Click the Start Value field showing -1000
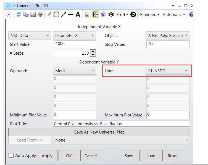The height and width of the screenshot is (165, 208). click(x=74, y=44)
